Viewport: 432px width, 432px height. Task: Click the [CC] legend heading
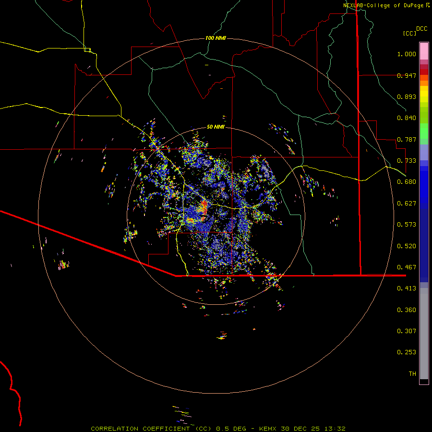pyautogui.click(x=409, y=33)
